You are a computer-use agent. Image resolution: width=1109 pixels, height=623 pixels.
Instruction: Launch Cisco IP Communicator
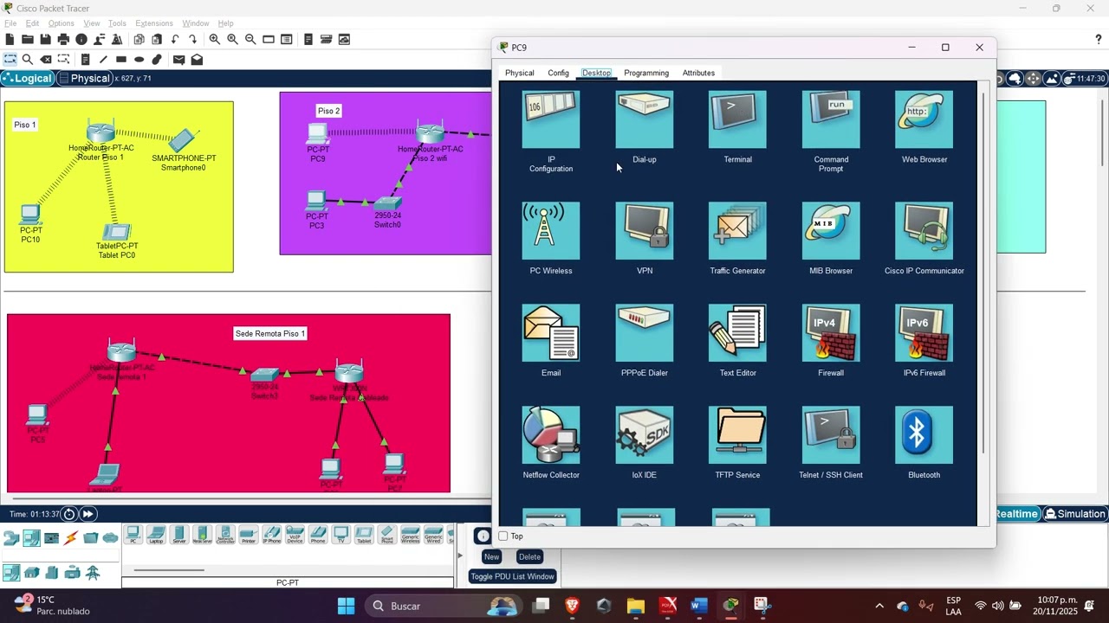(x=924, y=231)
